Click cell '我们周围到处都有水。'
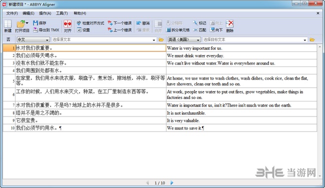Screen dimensions: 325x188 point(90,70)
